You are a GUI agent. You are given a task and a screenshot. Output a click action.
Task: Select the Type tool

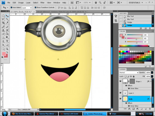(7, 41)
